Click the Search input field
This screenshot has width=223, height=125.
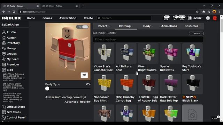[x=124, y=18]
